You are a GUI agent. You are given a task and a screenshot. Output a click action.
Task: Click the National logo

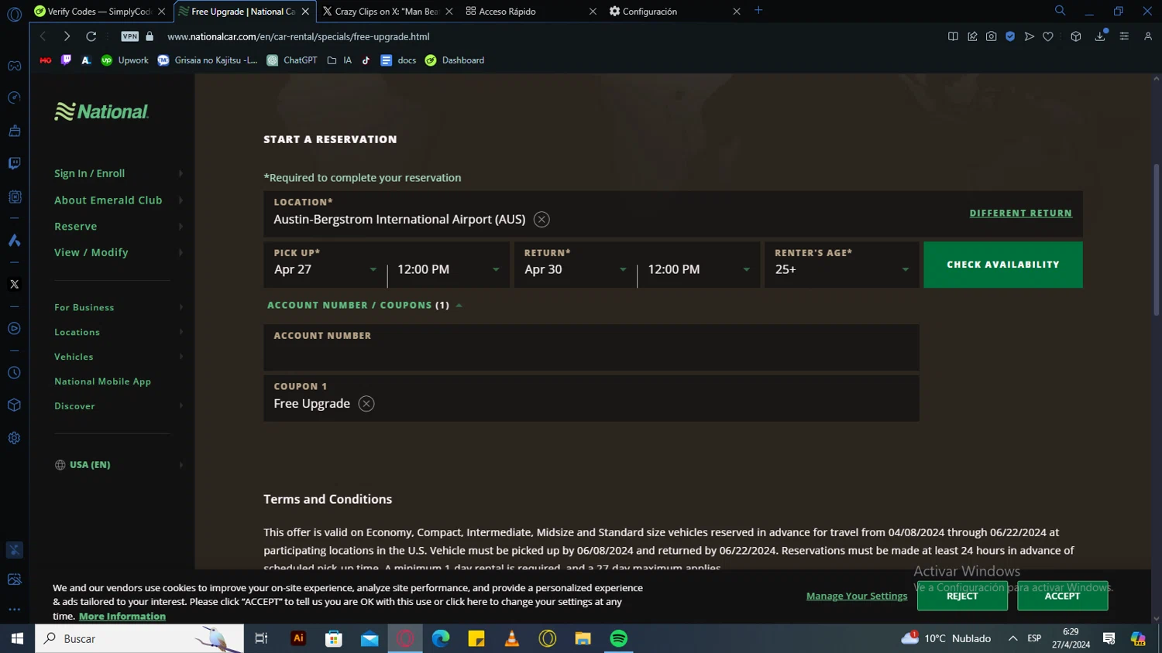(x=101, y=111)
